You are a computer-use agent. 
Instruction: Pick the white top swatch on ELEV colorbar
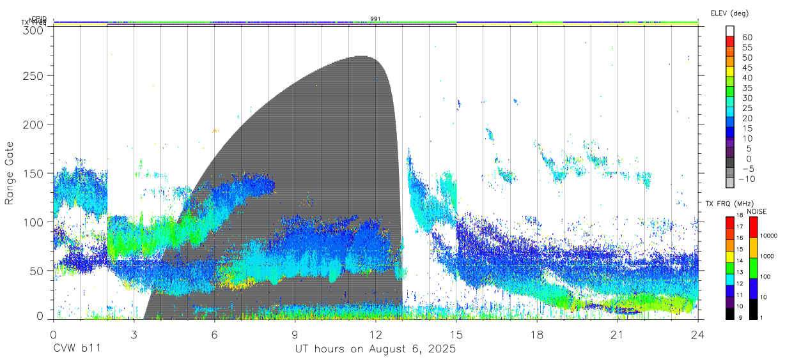click(731, 31)
